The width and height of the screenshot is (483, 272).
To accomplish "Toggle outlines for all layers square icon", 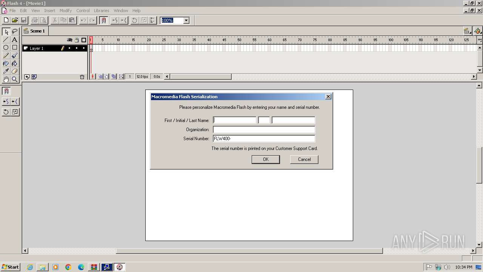I will click(84, 40).
